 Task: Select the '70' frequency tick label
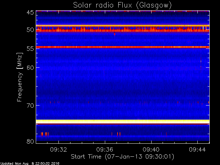[x=30, y=106]
